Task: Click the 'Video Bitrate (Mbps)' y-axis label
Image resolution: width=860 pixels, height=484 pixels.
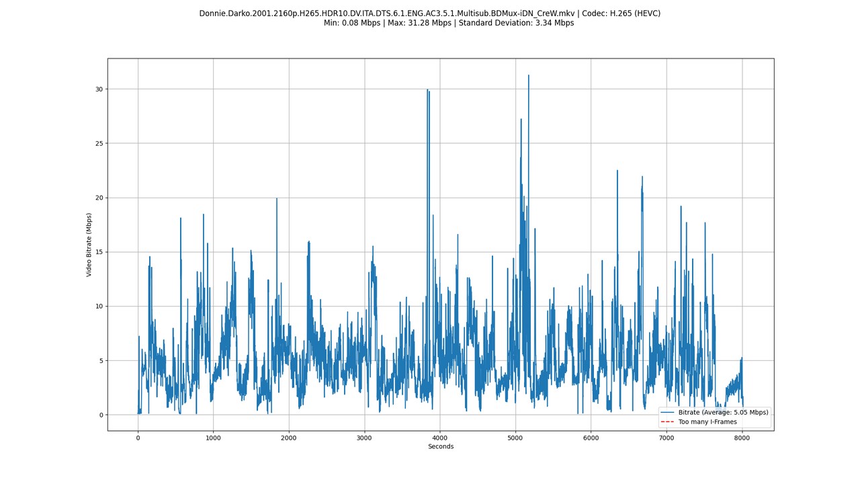Action: (89, 245)
